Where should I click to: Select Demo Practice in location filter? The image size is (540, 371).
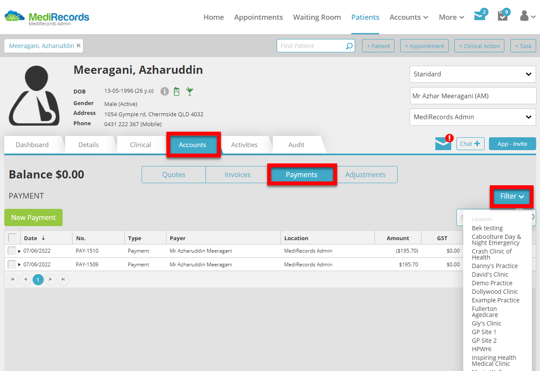point(492,283)
